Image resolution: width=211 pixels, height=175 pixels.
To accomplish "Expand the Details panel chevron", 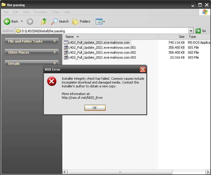I will coord(54,63).
